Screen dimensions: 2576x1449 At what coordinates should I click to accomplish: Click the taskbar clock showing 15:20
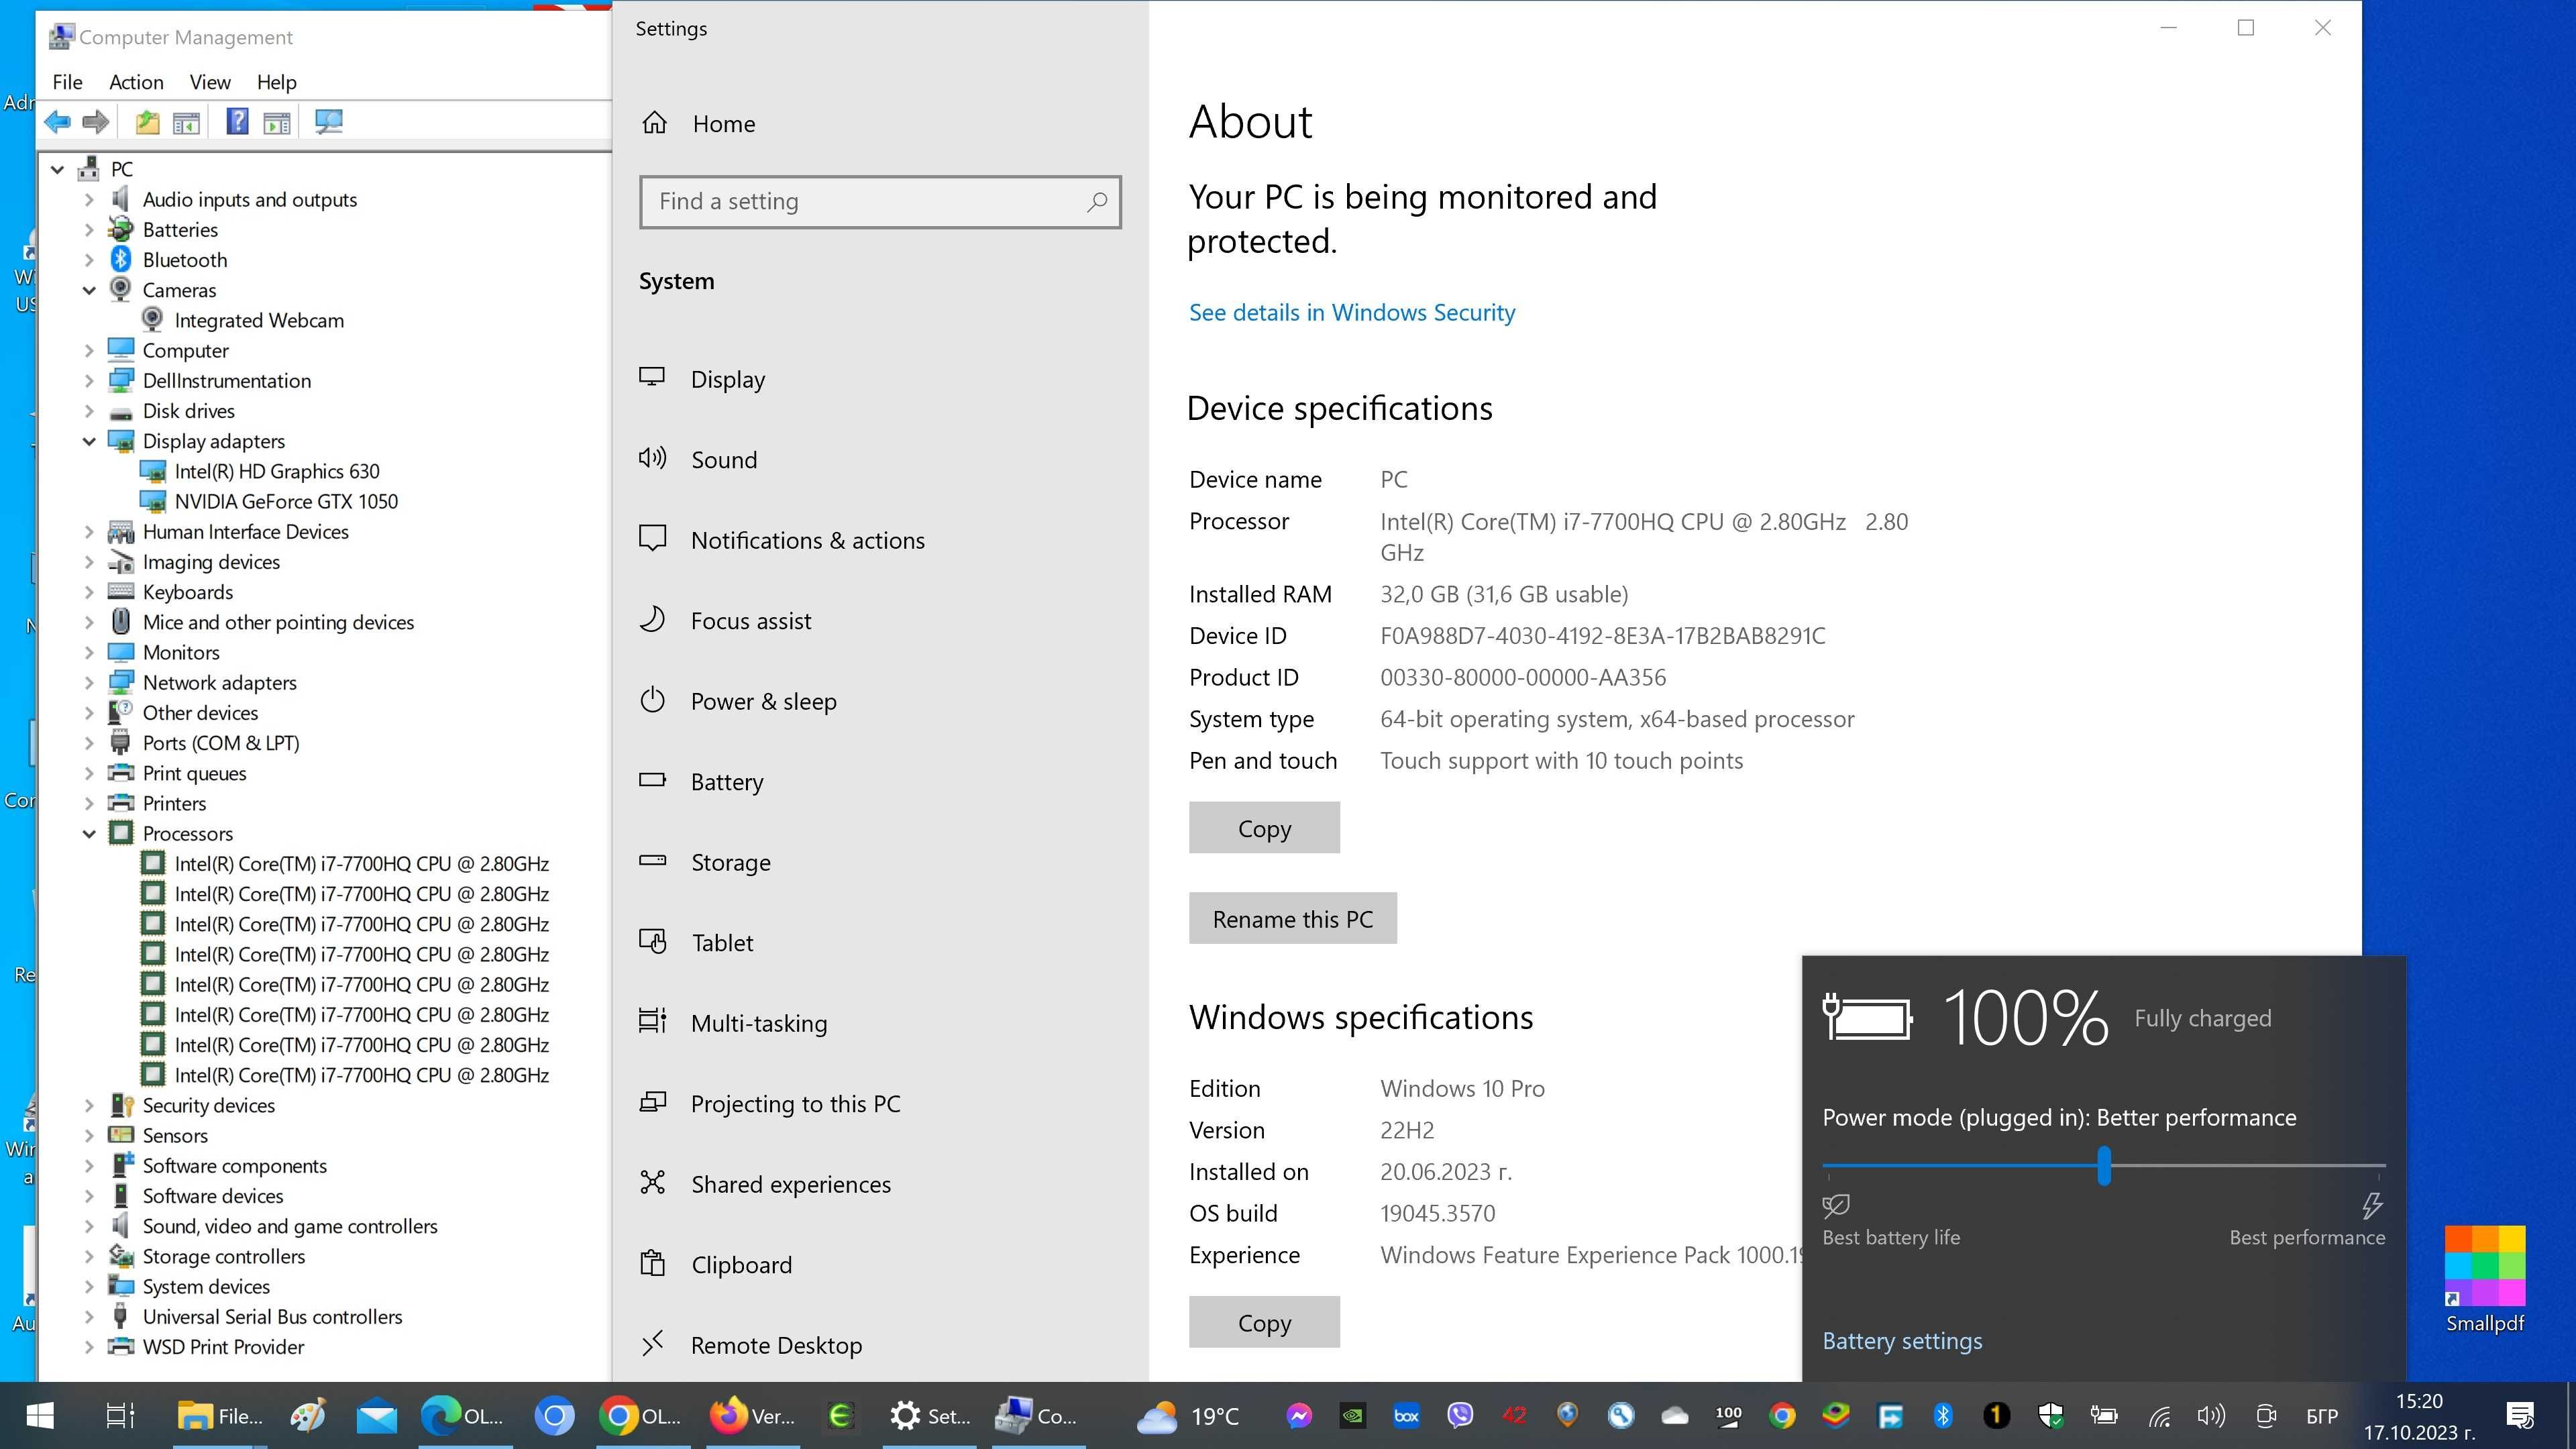(x=2418, y=1416)
